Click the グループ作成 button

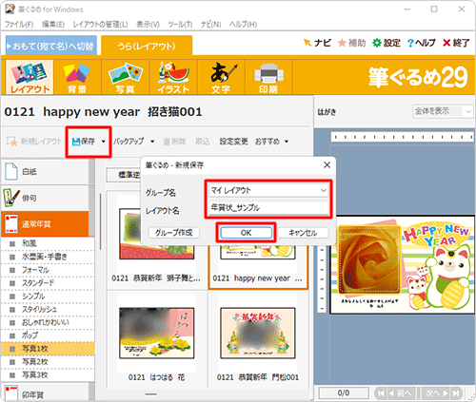coord(174,233)
